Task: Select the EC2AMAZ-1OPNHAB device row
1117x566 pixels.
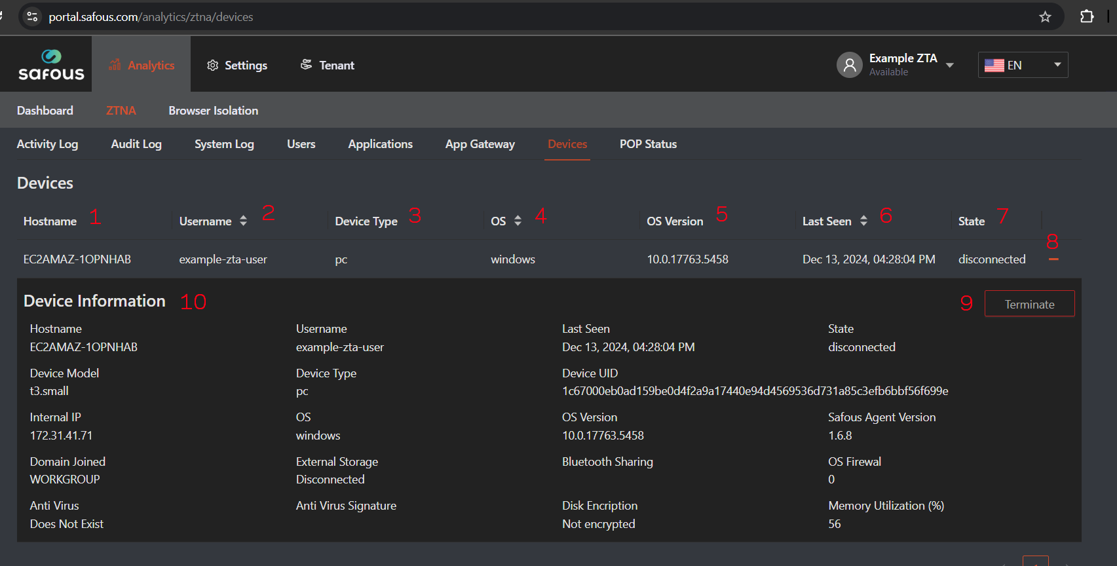Action: 77,259
